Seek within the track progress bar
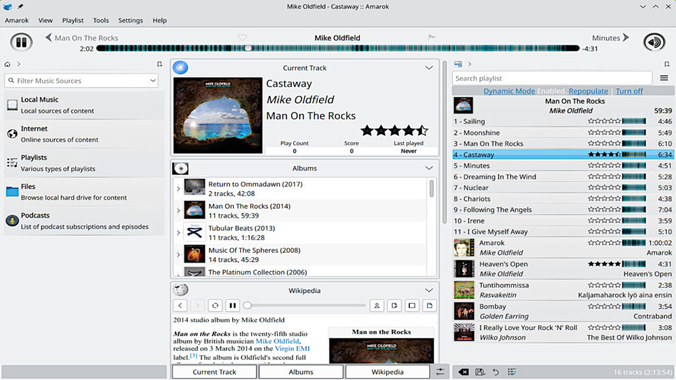 click(x=337, y=48)
